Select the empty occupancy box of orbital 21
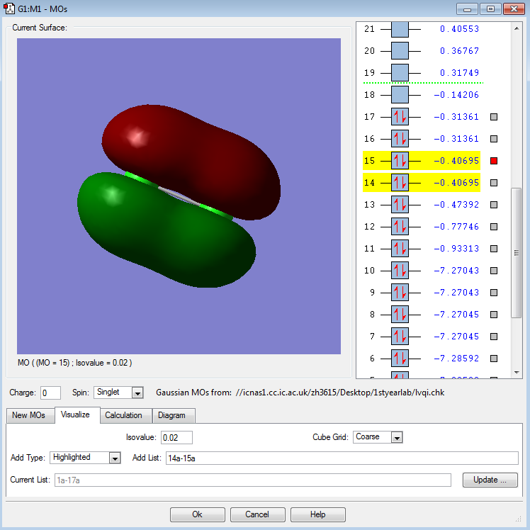 click(400, 29)
